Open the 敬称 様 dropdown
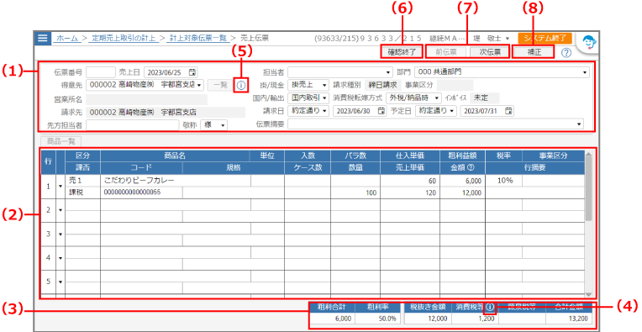Viewport: 642px width, 332px height. point(213,125)
